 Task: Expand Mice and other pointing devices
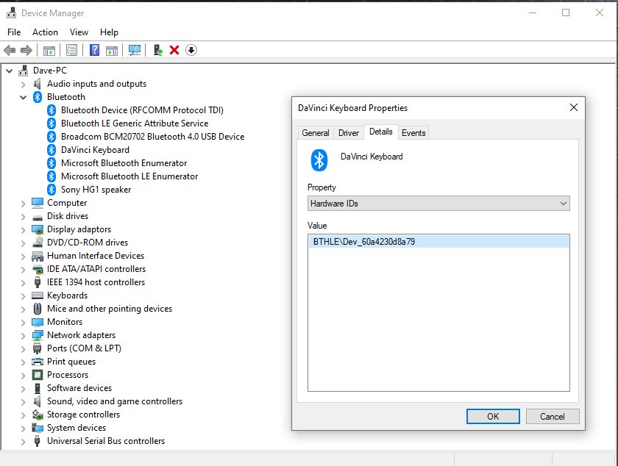click(23, 309)
